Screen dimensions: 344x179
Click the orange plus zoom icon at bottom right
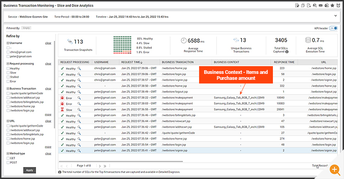(x=334, y=169)
